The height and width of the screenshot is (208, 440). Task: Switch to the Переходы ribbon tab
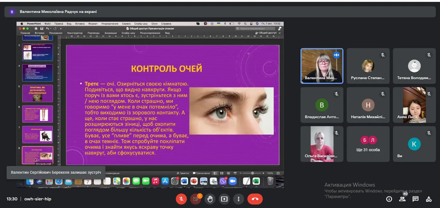point(94,33)
